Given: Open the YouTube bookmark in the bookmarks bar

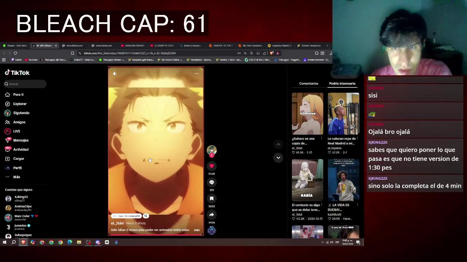Looking at the screenshot, I should pyautogui.click(x=31, y=60).
